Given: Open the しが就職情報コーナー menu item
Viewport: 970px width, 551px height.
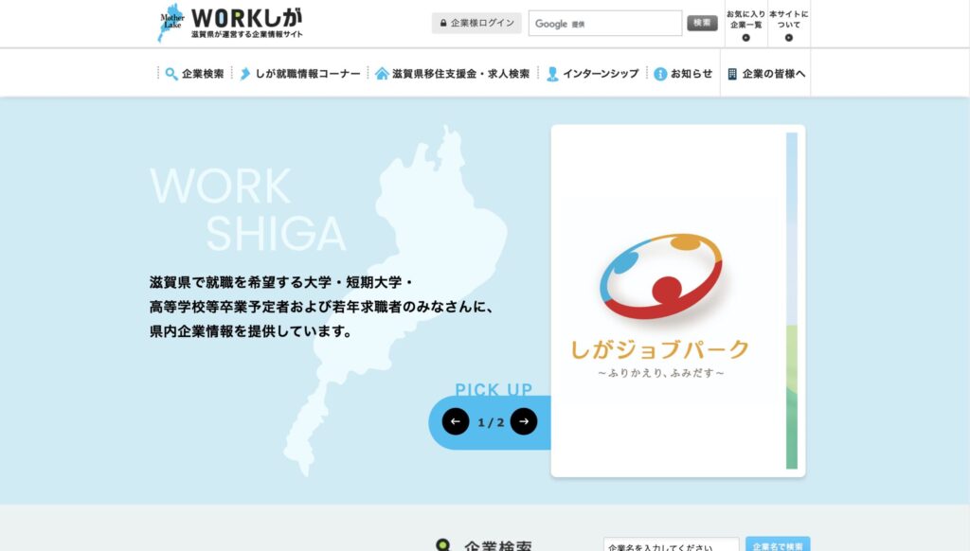Looking at the screenshot, I should click(x=308, y=74).
